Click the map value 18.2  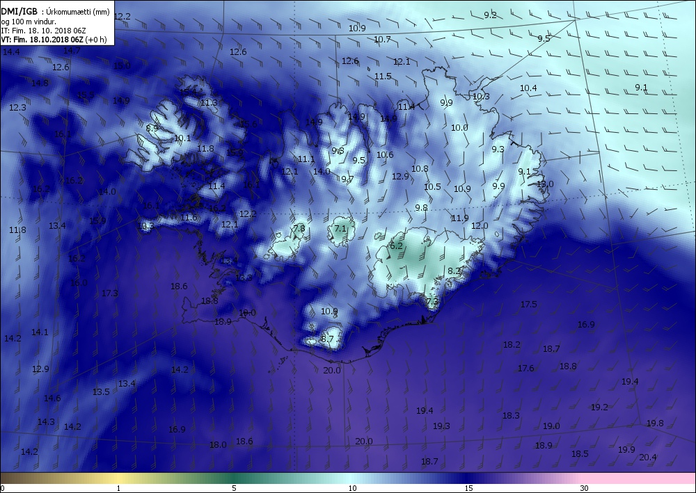(512, 344)
